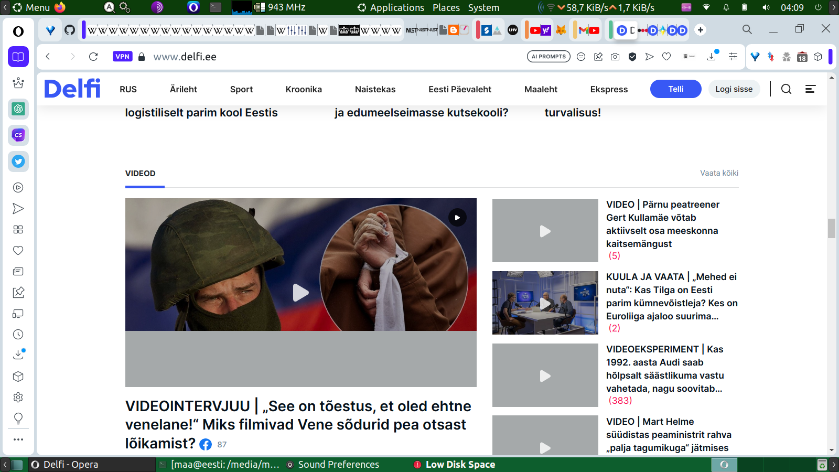Open the Vaata kõiki link

(x=719, y=173)
